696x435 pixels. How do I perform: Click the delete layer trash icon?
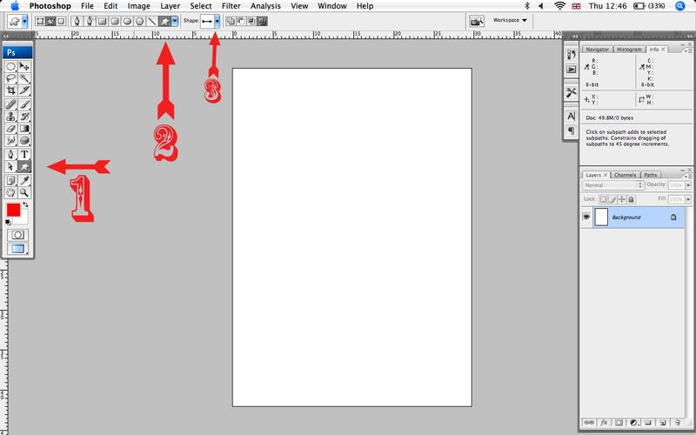pos(677,422)
